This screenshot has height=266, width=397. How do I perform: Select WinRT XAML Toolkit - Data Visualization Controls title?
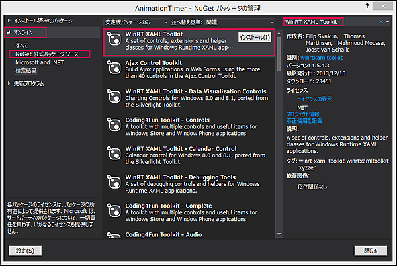[196, 91]
